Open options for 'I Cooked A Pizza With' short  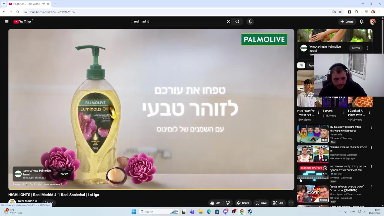(369, 112)
